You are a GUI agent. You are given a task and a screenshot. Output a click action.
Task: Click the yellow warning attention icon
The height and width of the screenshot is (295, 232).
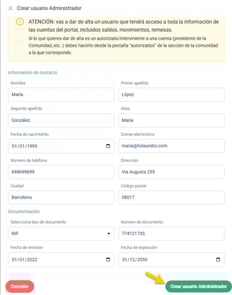tap(20, 21)
